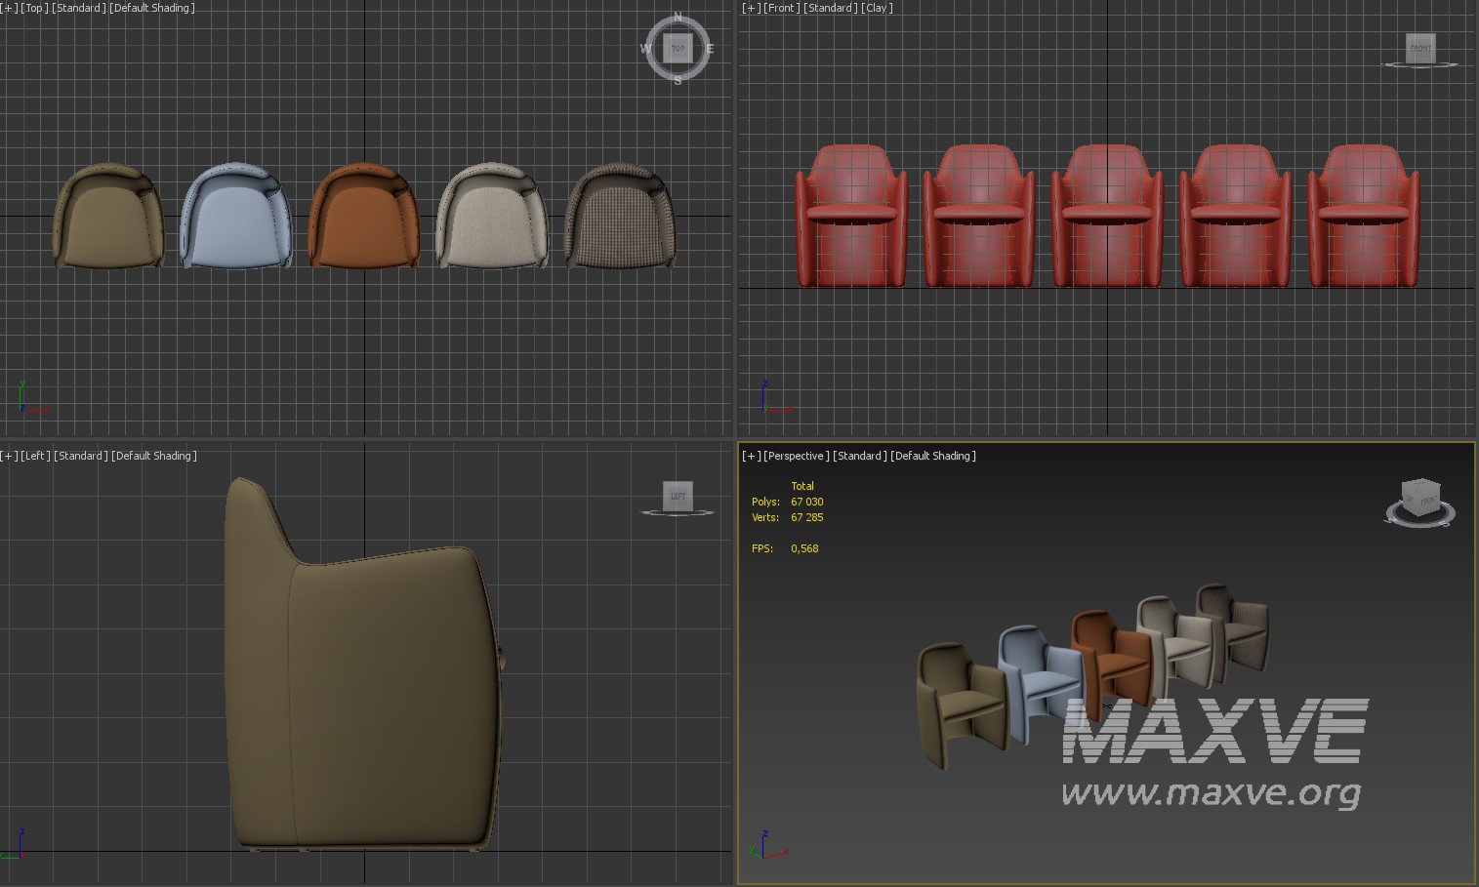Click the N compass point on the ViewCube ring
This screenshot has height=887, width=1479.
[678, 17]
